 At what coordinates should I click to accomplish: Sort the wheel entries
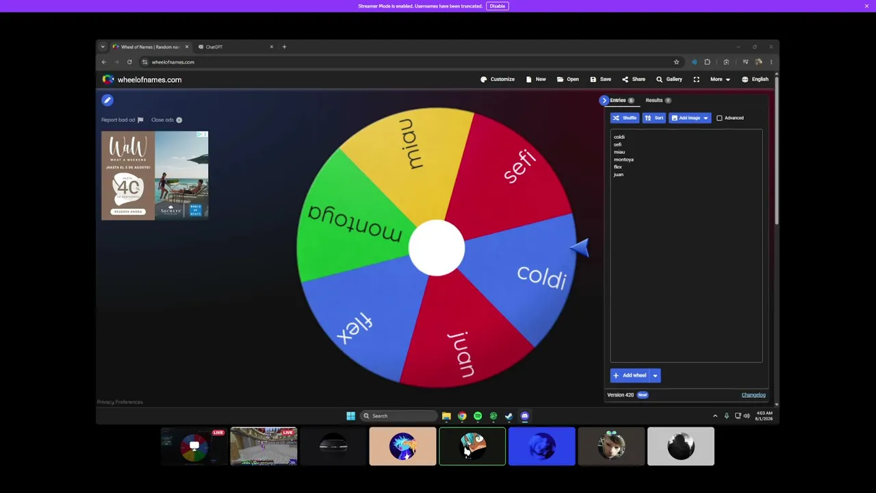[x=654, y=118]
